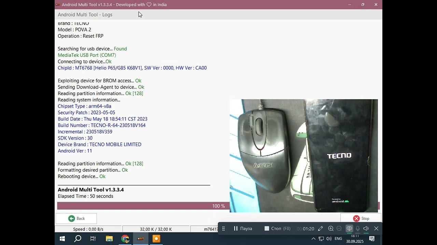Open the notification center icon
The height and width of the screenshot is (245, 437).
(372, 239)
